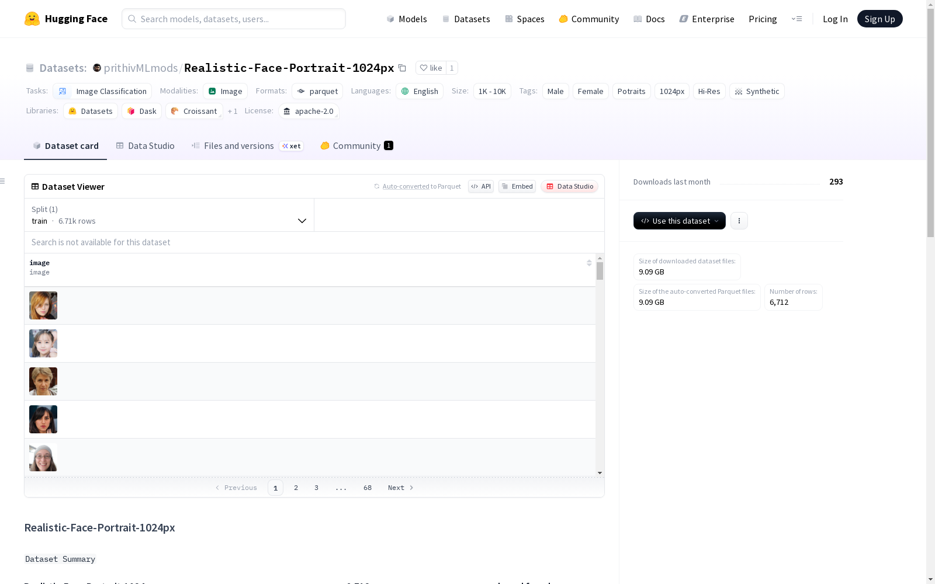
Task: Click the red Data Studio button
Action: click(569, 186)
